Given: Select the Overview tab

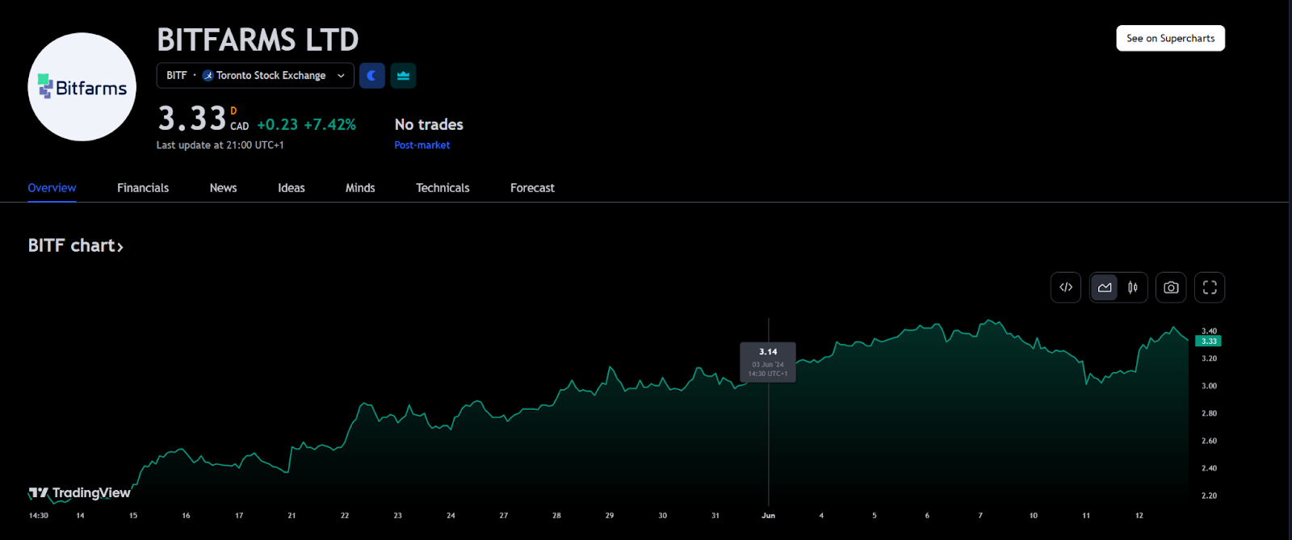Looking at the screenshot, I should pos(52,187).
